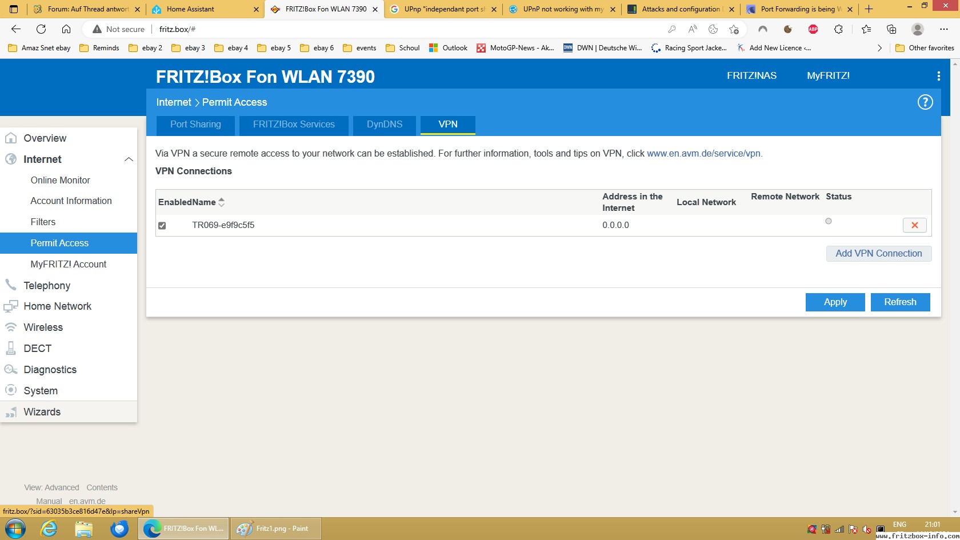Open Collections icon in browser toolbar
960x540 pixels.
891,29
